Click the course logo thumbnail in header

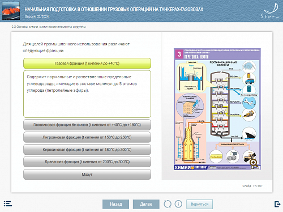click(11, 11)
